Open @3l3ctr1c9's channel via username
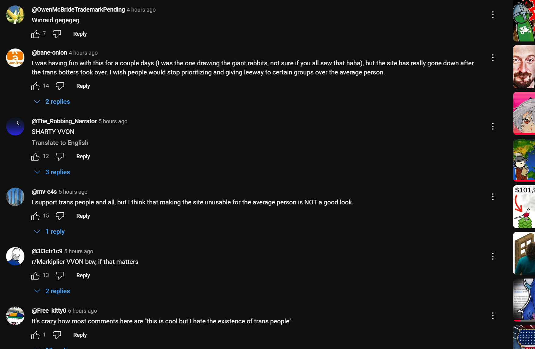 (x=47, y=251)
